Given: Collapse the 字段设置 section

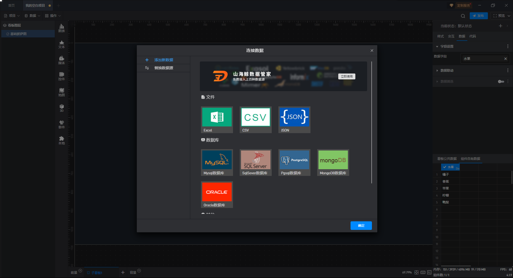Looking at the screenshot, I should point(437,47).
